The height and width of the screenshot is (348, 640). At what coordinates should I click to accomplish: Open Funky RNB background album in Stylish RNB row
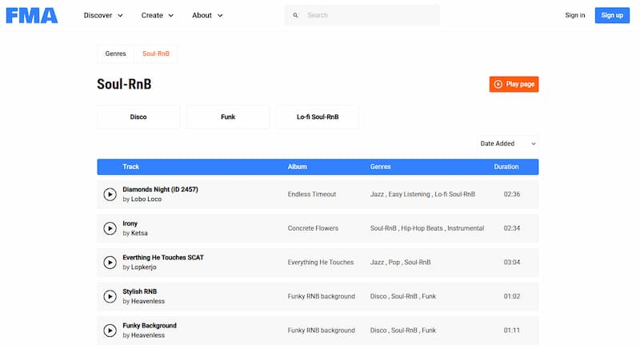(x=322, y=296)
